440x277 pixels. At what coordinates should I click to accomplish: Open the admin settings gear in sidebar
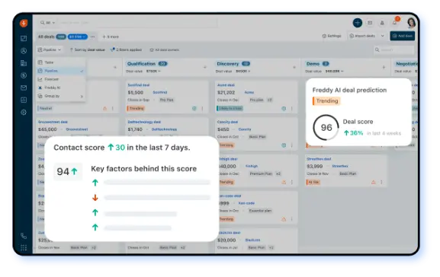[x=24, y=113]
